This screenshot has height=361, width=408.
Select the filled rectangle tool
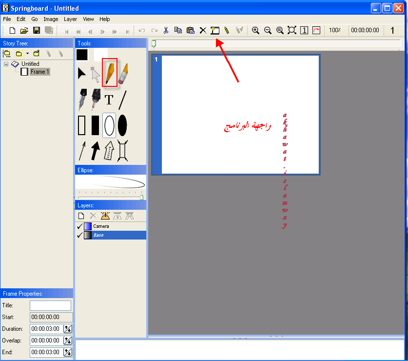(95, 125)
